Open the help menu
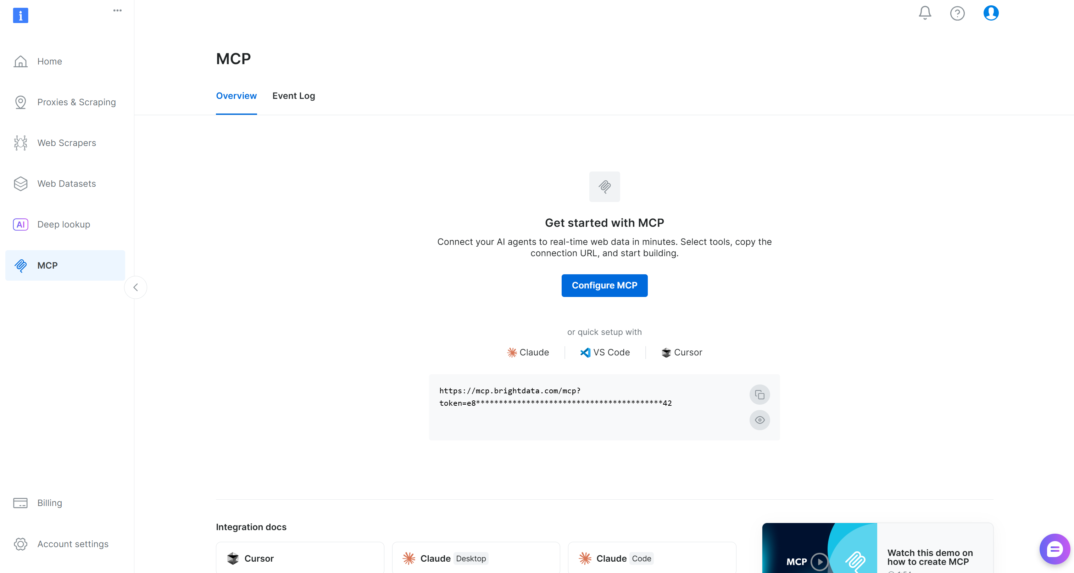The width and height of the screenshot is (1074, 573). click(x=958, y=13)
